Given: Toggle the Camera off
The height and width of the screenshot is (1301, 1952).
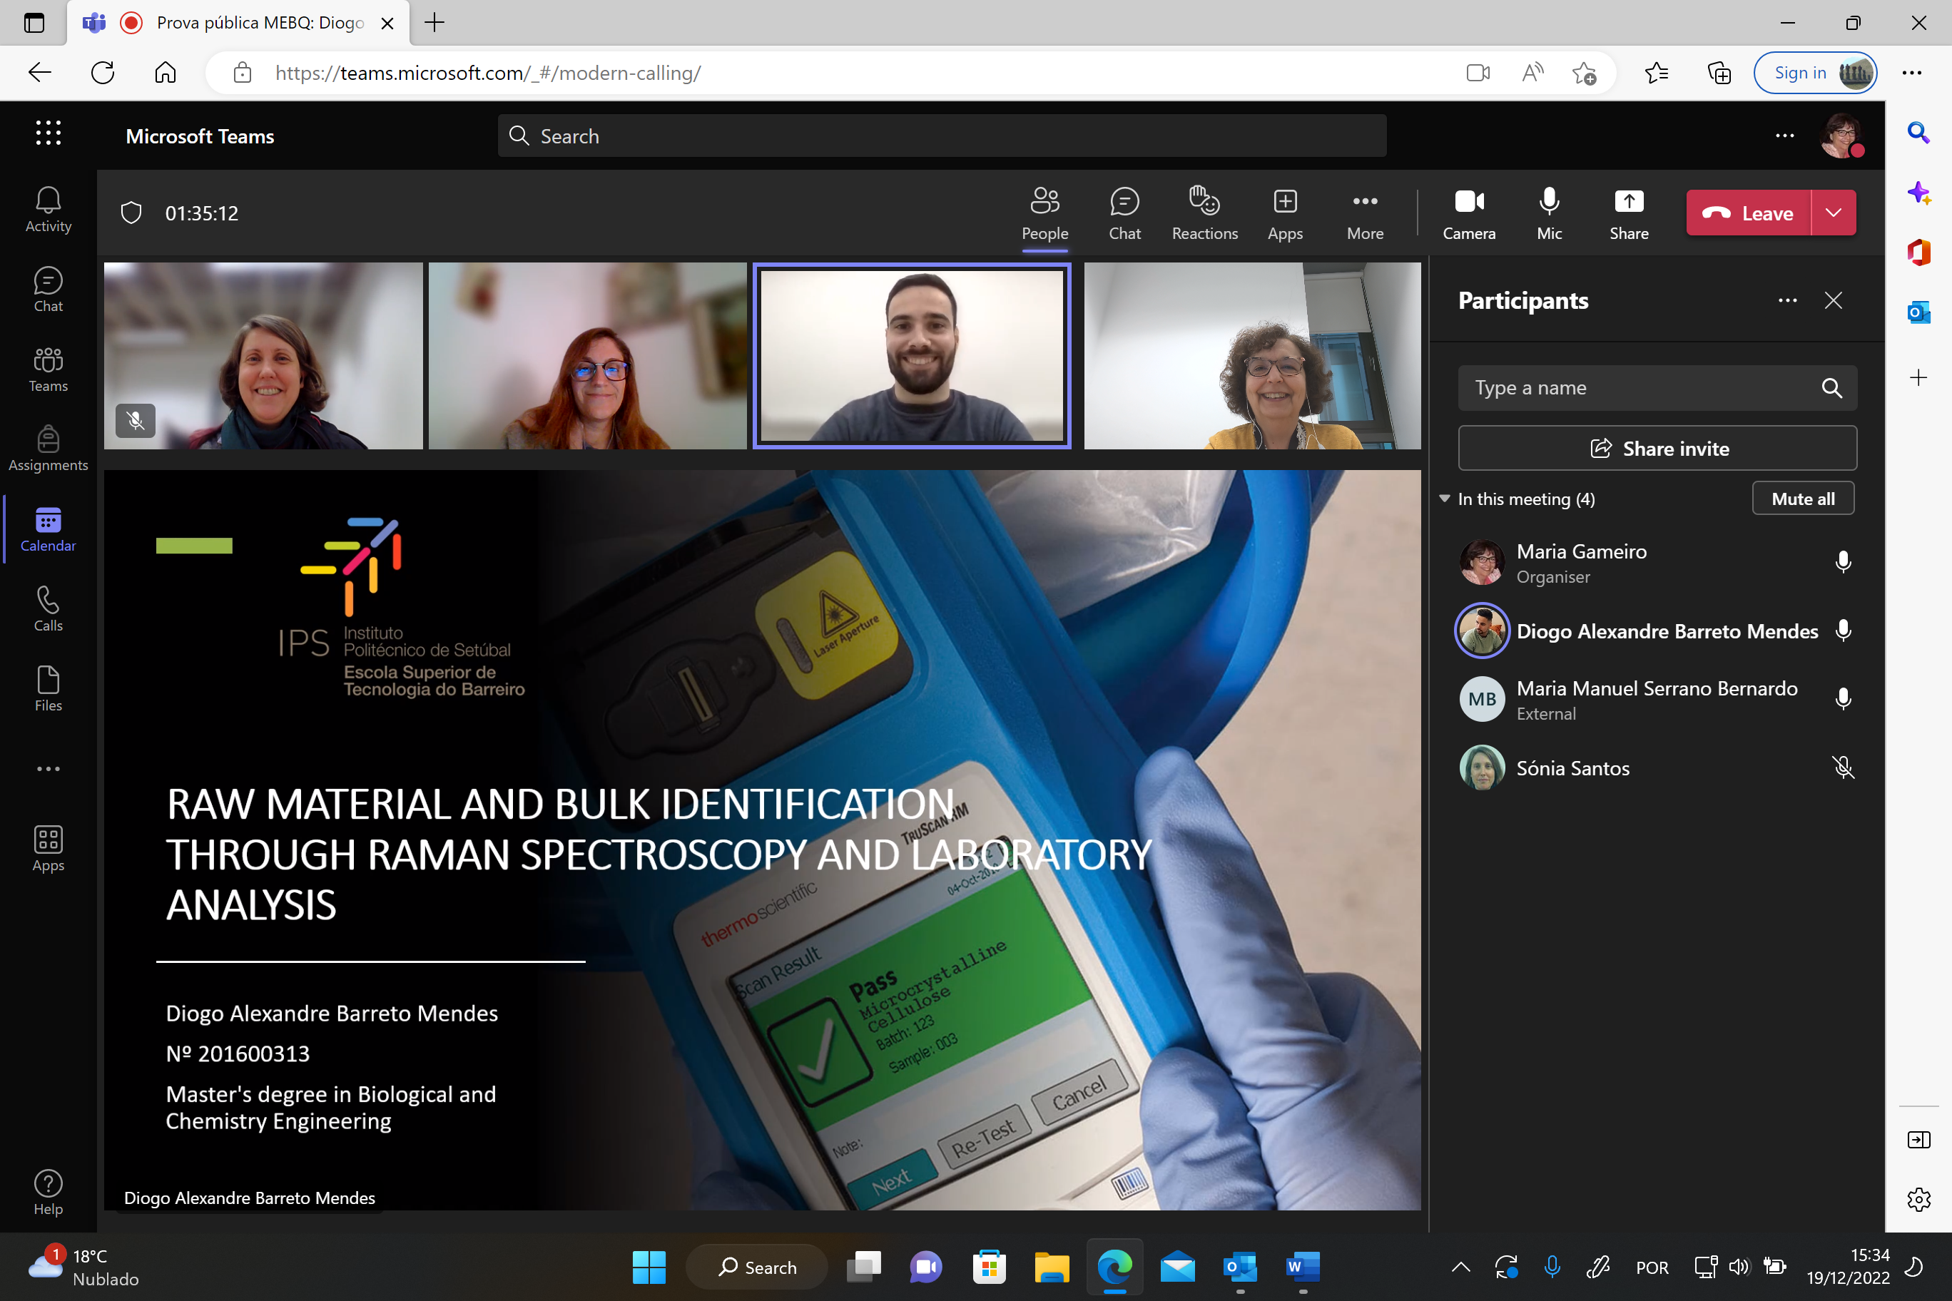Looking at the screenshot, I should coord(1468,213).
